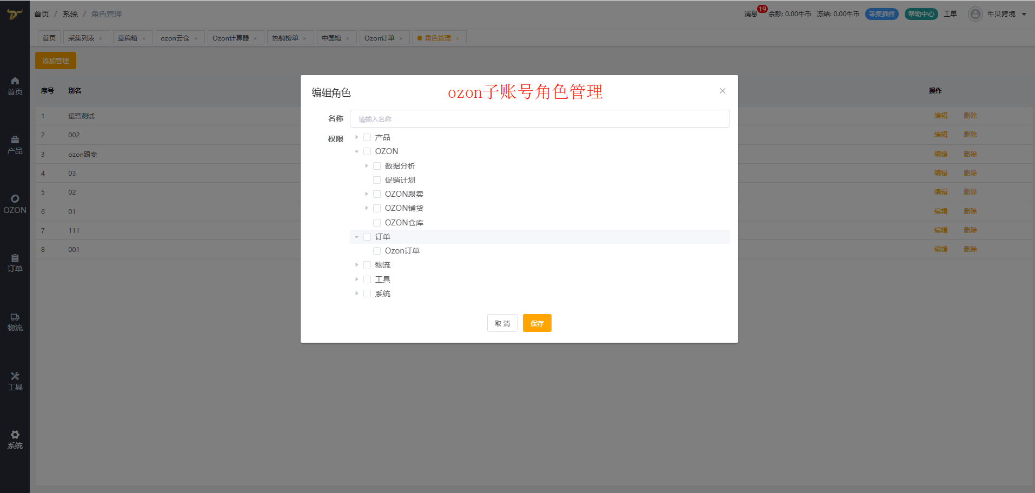Open the 工单 link in header
This screenshot has width=1035, height=493.
click(950, 14)
